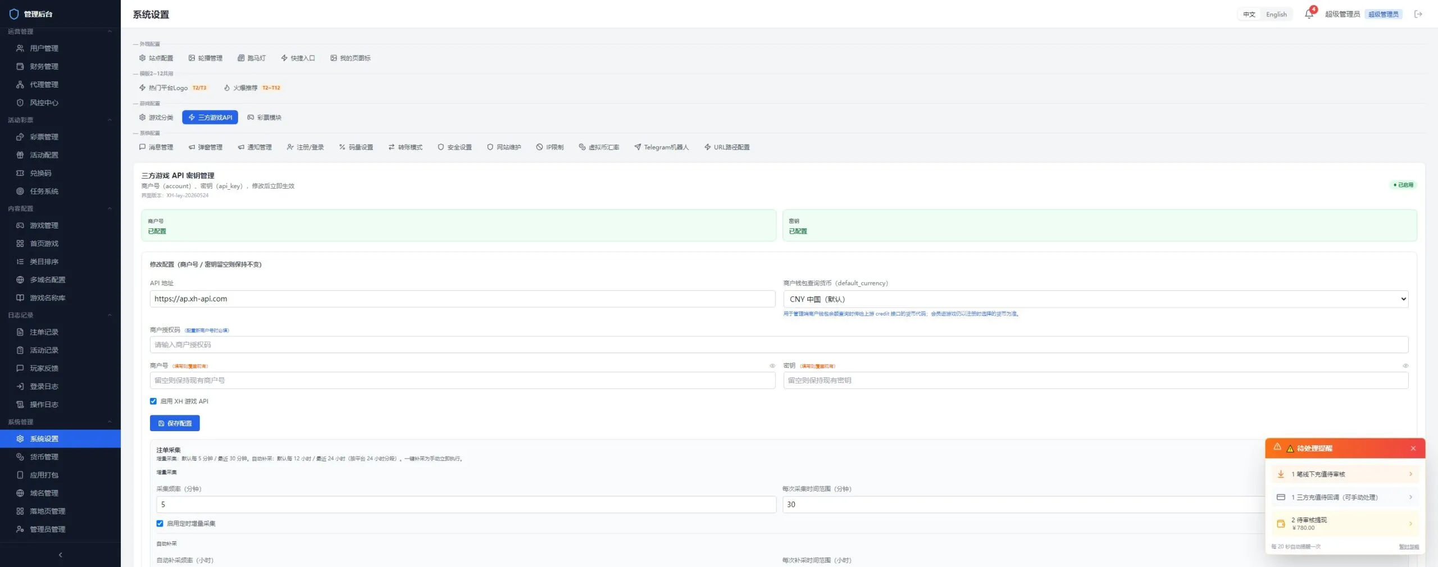Image resolution: width=1438 pixels, height=567 pixels.
Task: Switch to the 站点配置 tab
Action: [x=156, y=58]
